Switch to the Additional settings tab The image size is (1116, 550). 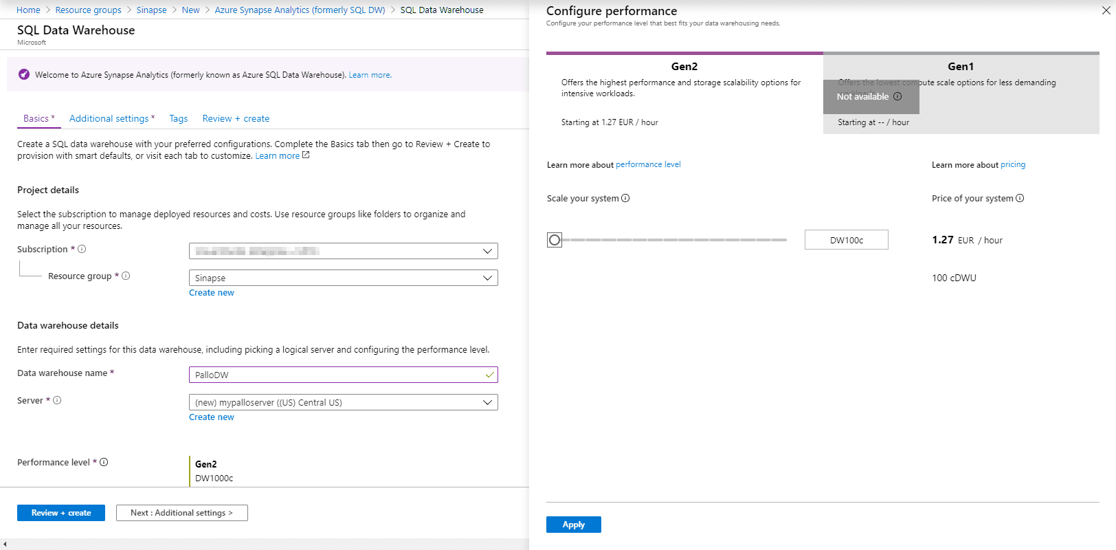(112, 118)
